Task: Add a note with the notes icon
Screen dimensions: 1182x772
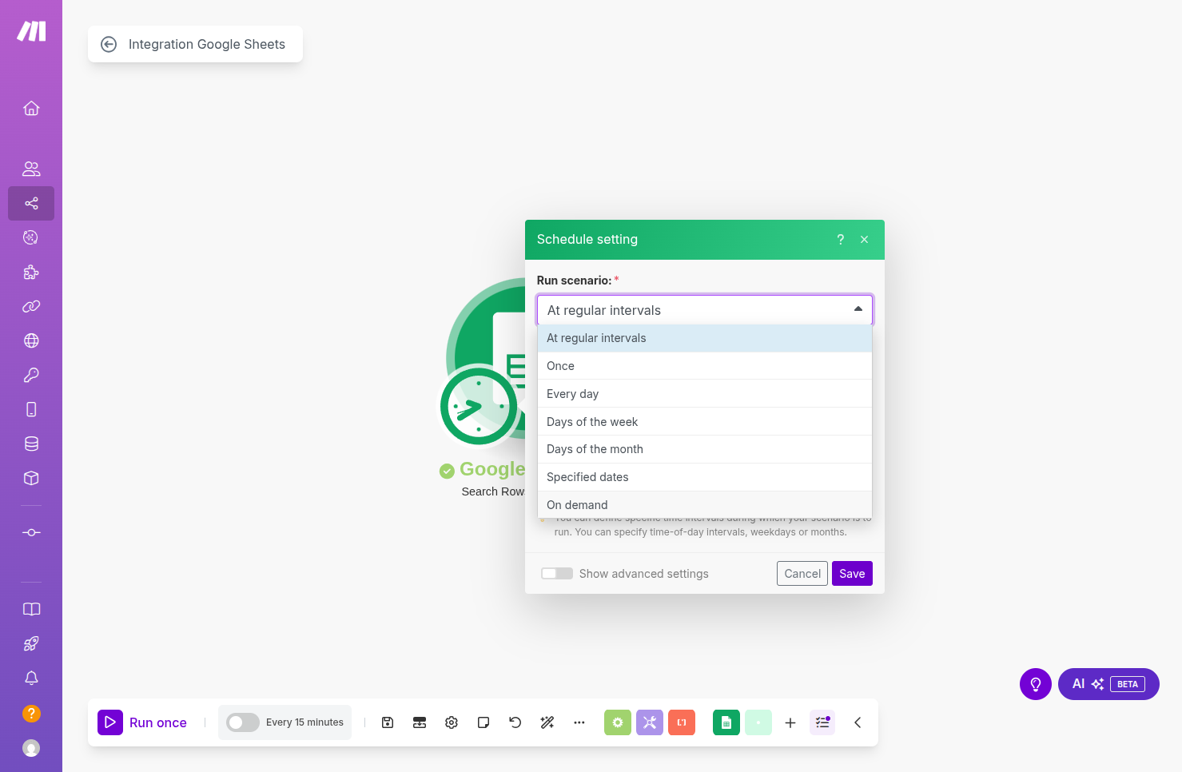Action: click(x=484, y=722)
